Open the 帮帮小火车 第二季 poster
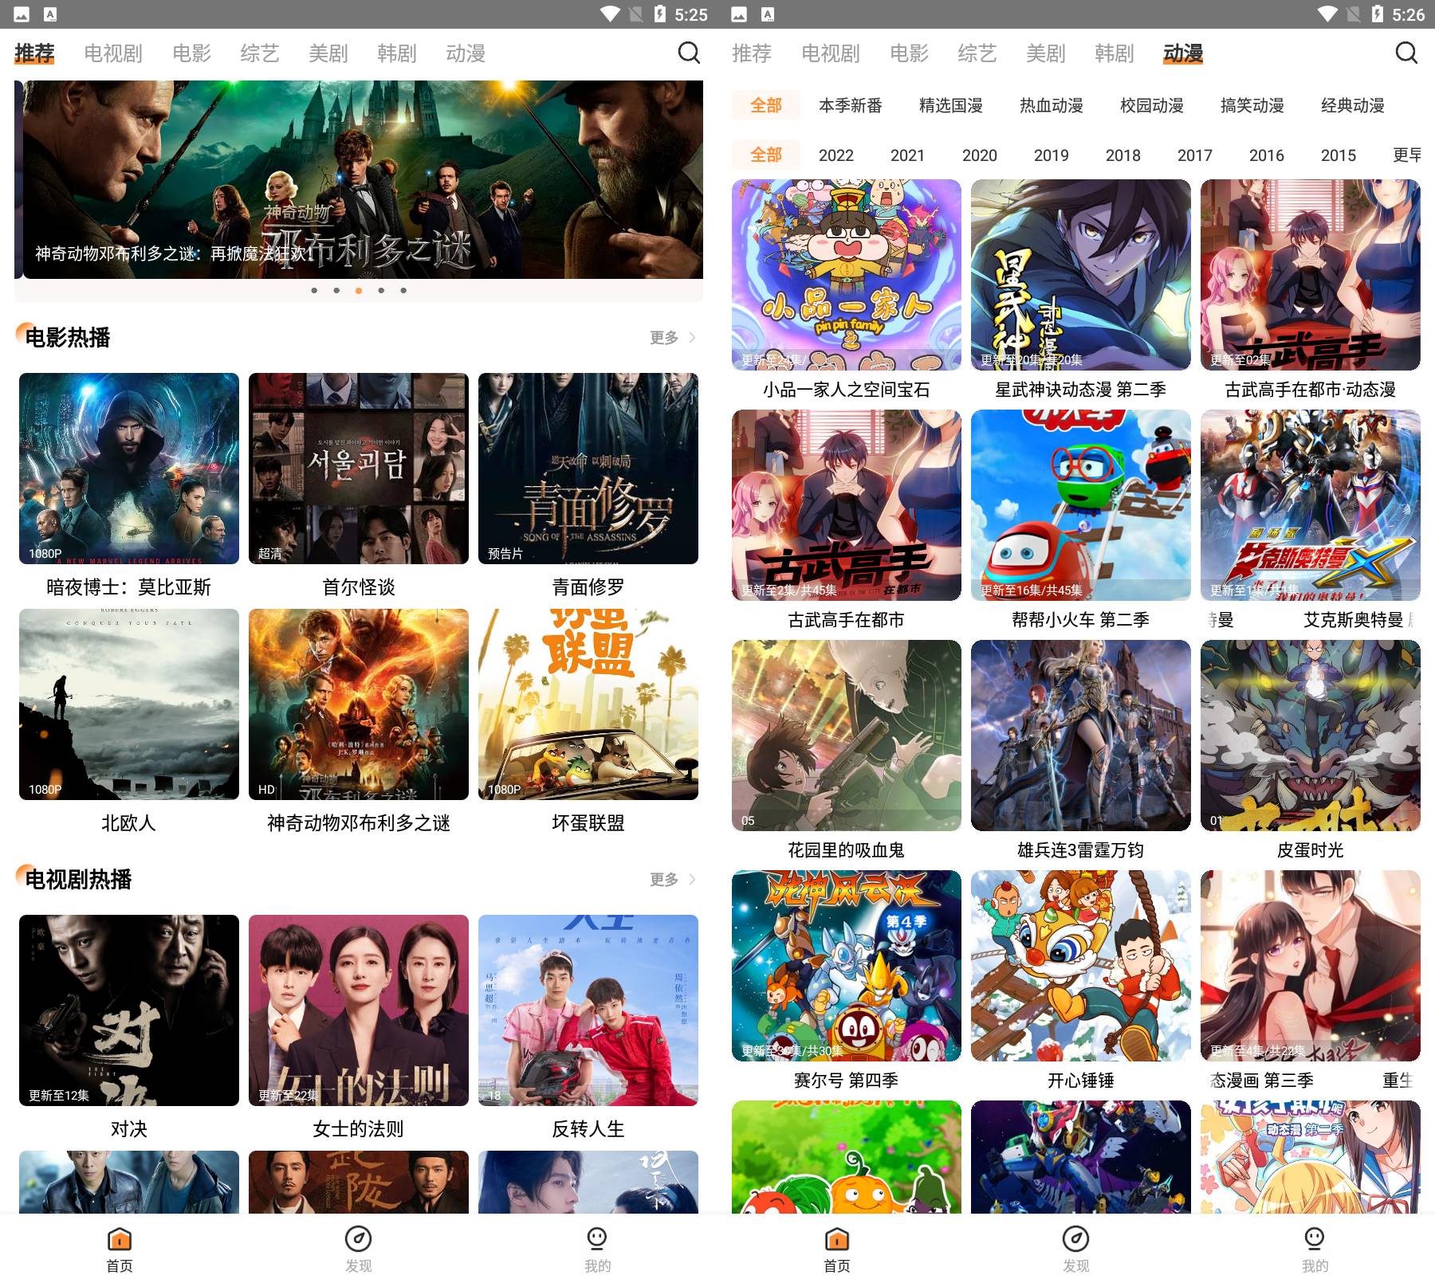Viewport: 1435px width, 1275px height. click(x=1080, y=505)
